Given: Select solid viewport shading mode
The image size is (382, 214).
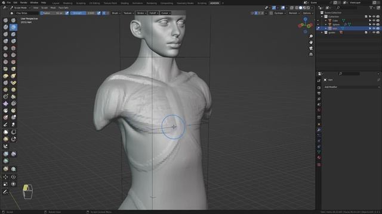Looking at the screenshot, I should (x=300, y=8).
